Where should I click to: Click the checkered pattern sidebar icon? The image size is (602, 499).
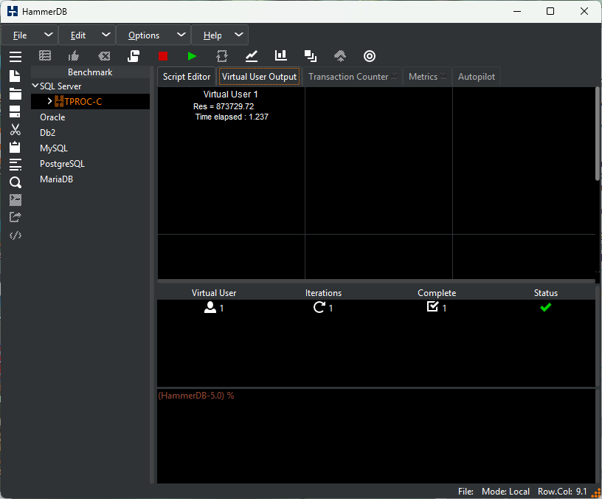pyautogui.click(x=15, y=200)
